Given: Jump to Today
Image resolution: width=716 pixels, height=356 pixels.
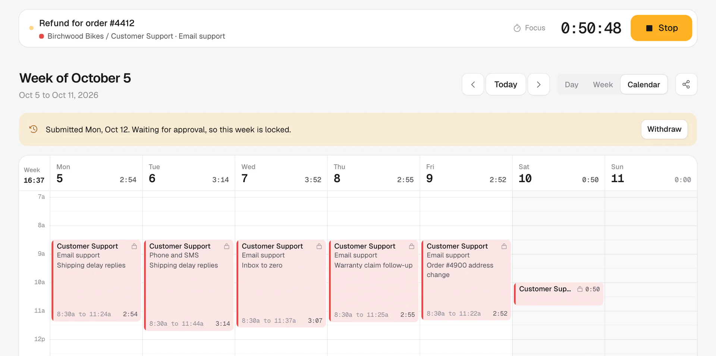Looking at the screenshot, I should pyautogui.click(x=506, y=84).
